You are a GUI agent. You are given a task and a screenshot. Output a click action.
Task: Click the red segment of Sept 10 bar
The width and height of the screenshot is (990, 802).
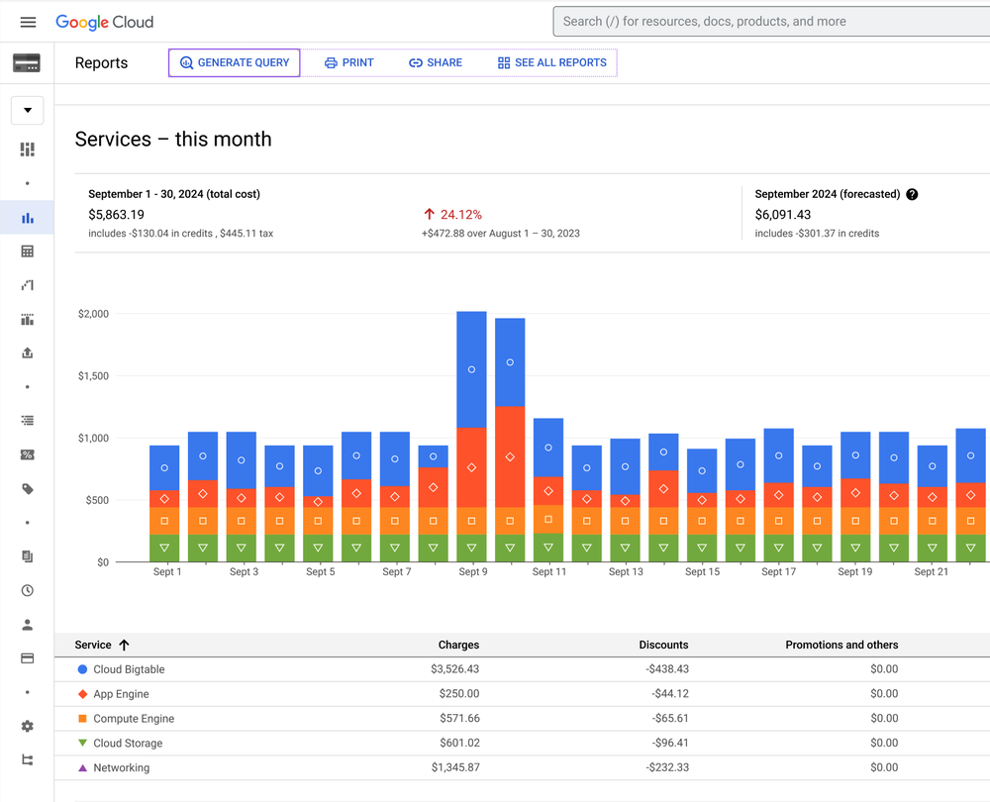click(510, 456)
